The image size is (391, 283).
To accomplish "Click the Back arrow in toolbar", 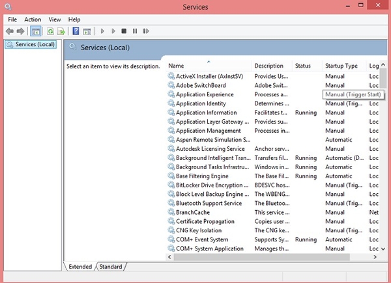I will 9,31.
